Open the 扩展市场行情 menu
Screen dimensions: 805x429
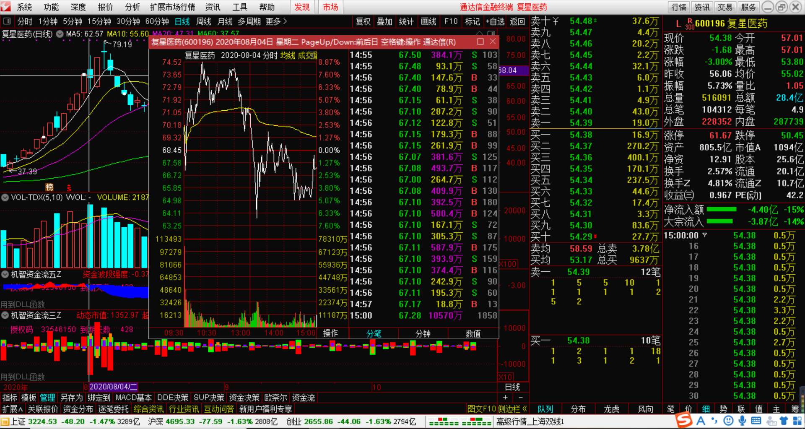point(173,7)
